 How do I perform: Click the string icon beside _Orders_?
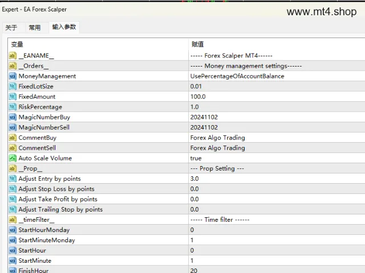(13, 66)
